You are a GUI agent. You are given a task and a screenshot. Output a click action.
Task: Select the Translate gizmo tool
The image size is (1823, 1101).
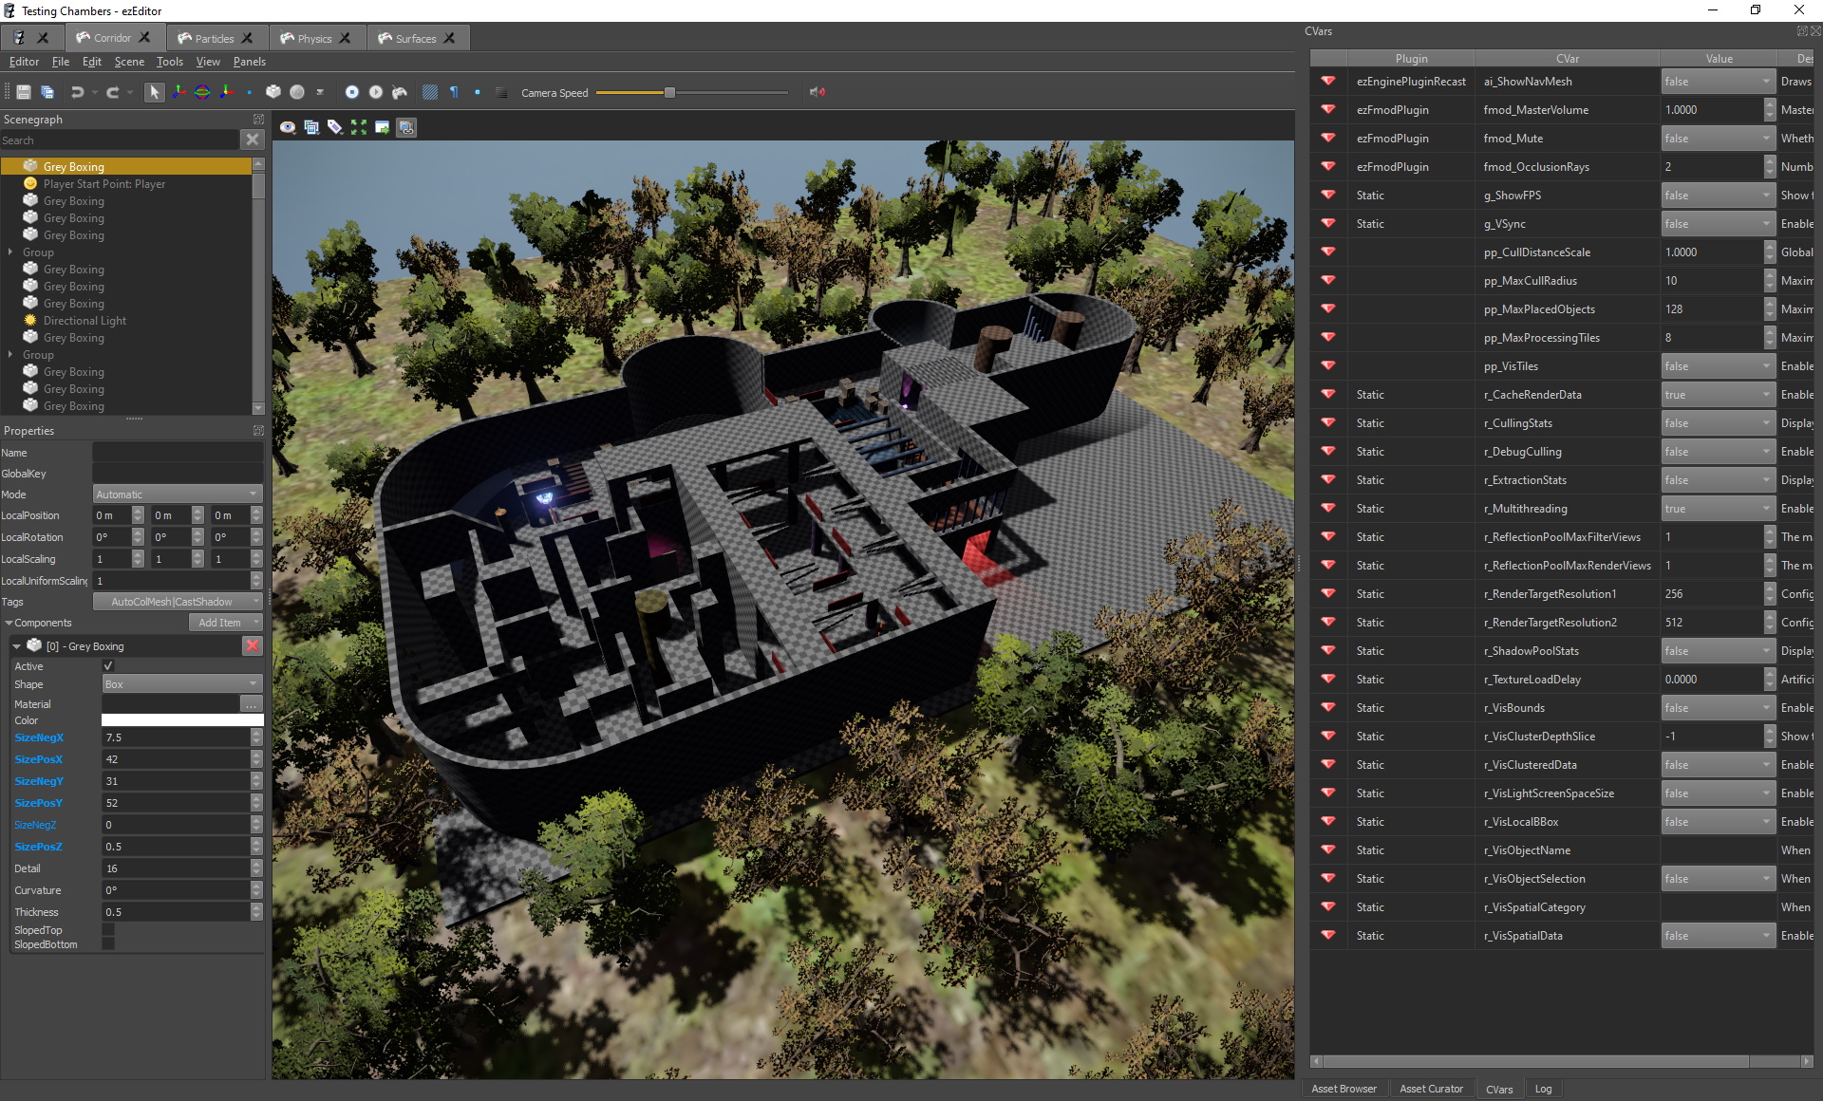(178, 92)
